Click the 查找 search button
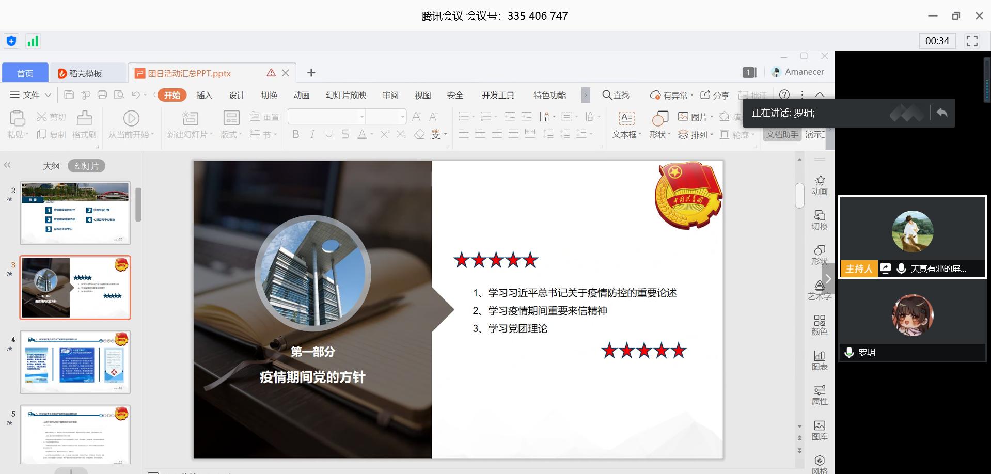This screenshot has width=991, height=474. coord(616,95)
